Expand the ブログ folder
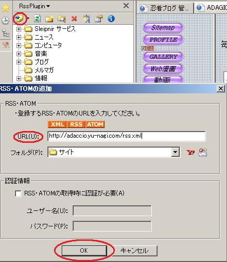227x262 pixels. [19, 62]
